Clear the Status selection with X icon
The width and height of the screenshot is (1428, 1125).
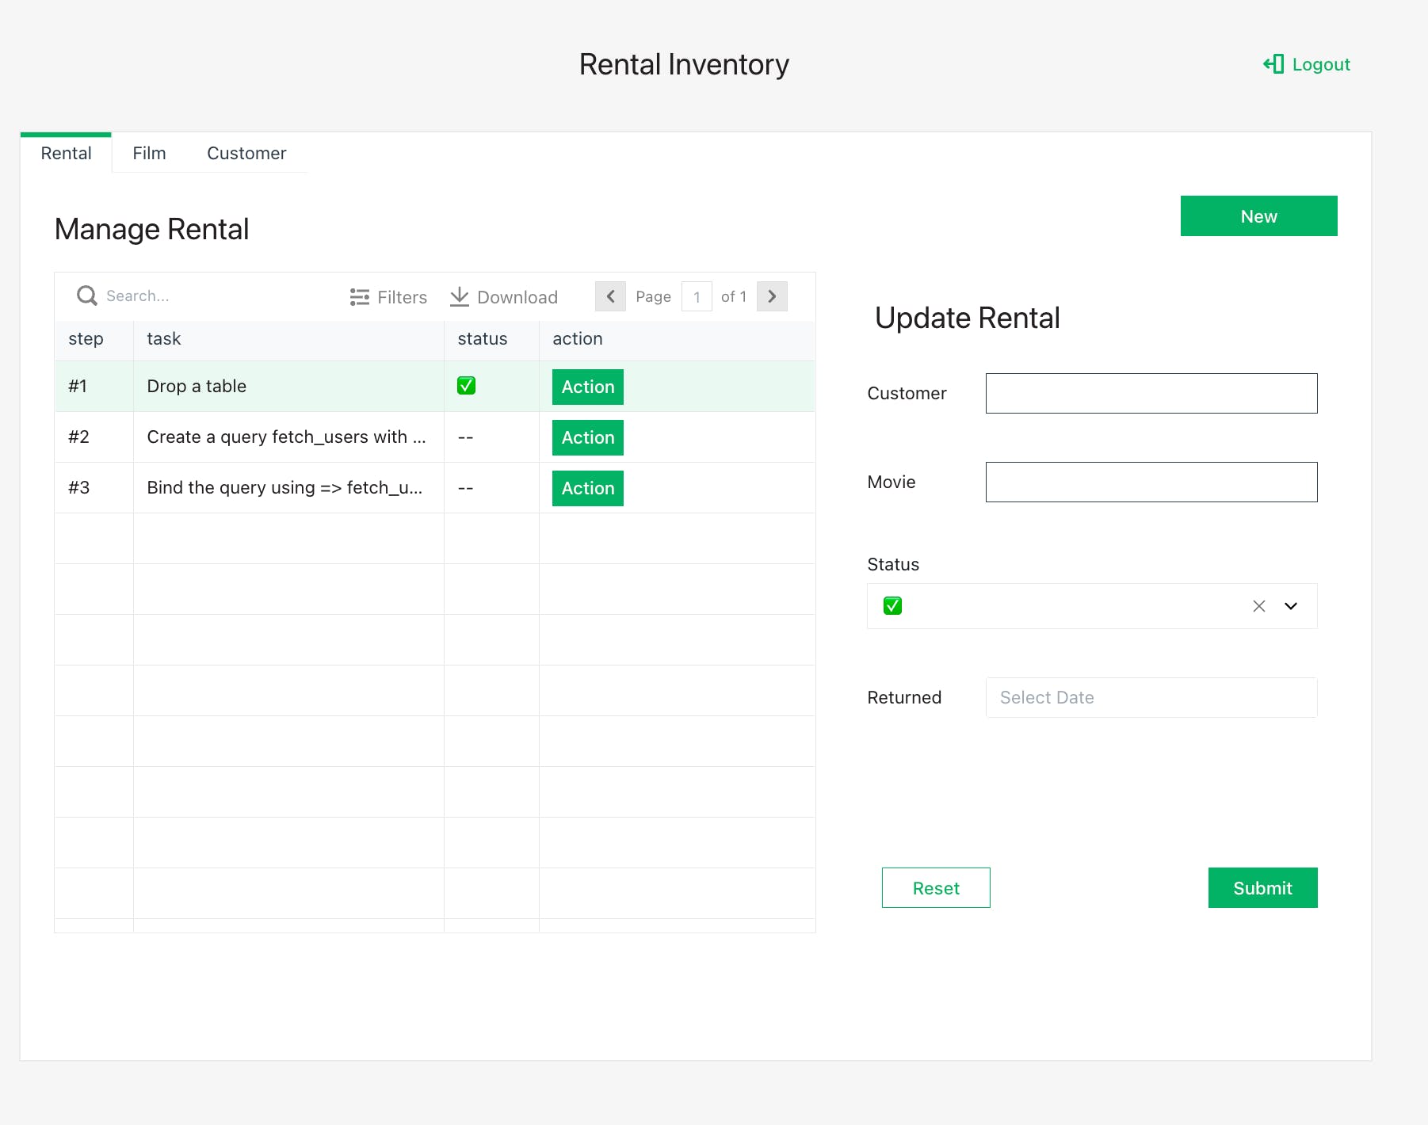click(x=1258, y=606)
